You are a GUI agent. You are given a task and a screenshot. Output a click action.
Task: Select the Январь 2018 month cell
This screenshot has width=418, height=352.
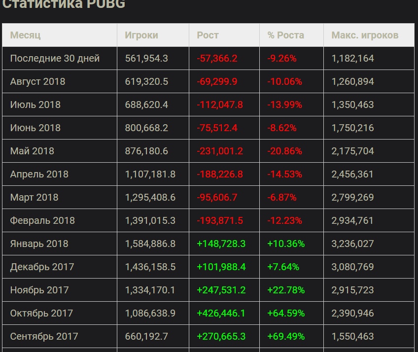39,244
